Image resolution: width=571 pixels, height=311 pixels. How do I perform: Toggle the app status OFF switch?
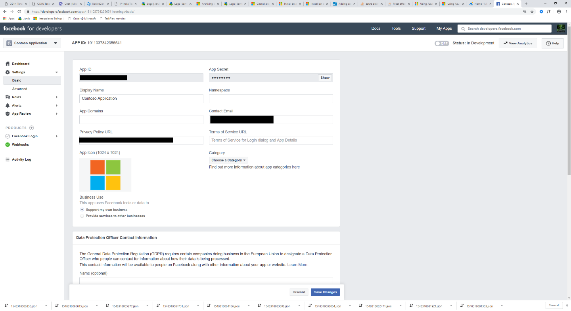(x=441, y=43)
